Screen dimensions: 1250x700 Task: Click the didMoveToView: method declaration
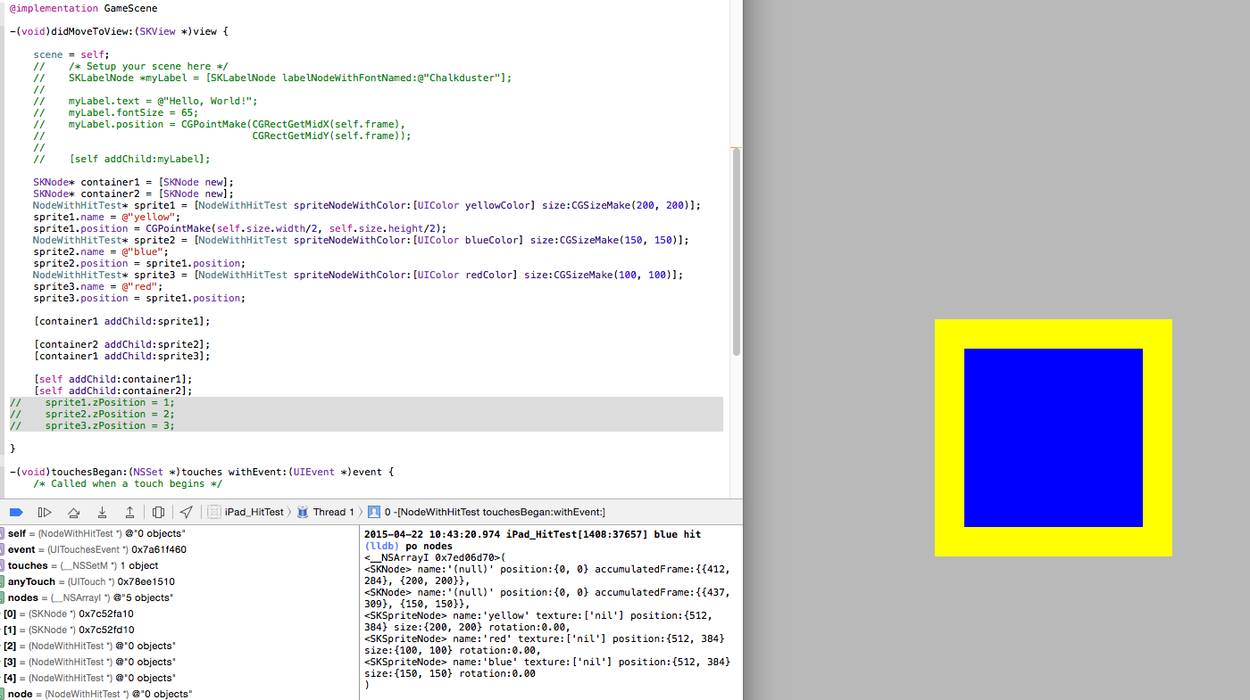[x=119, y=31]
